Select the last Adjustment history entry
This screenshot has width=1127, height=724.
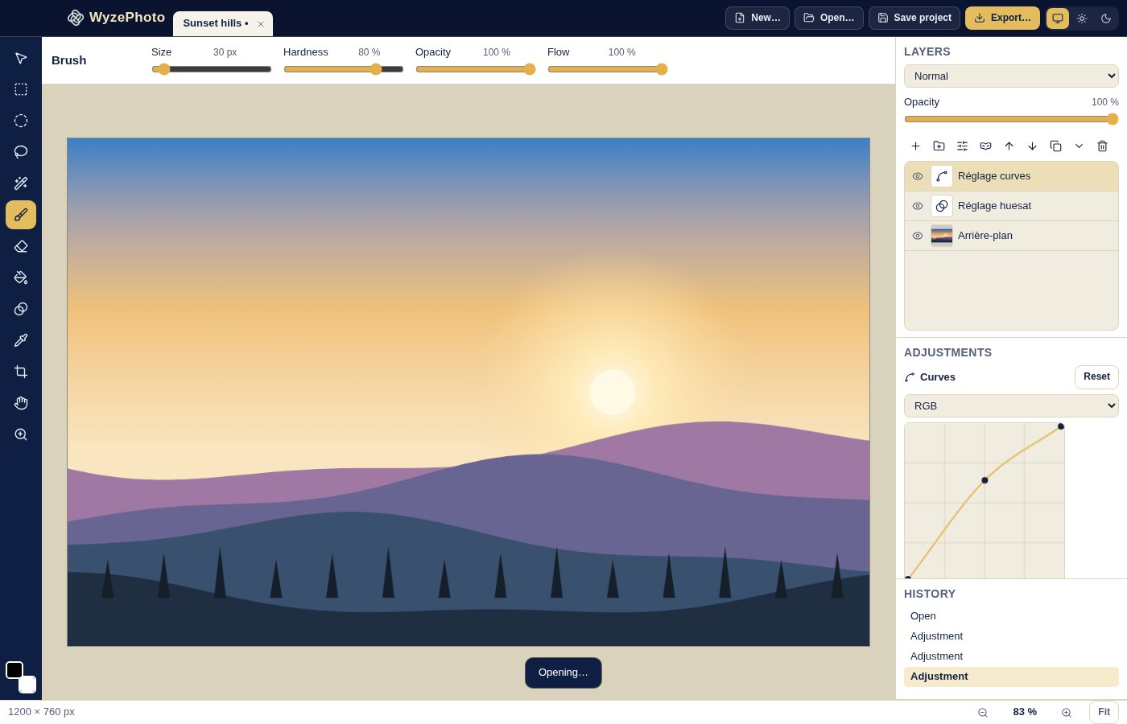coord(1011,677)
